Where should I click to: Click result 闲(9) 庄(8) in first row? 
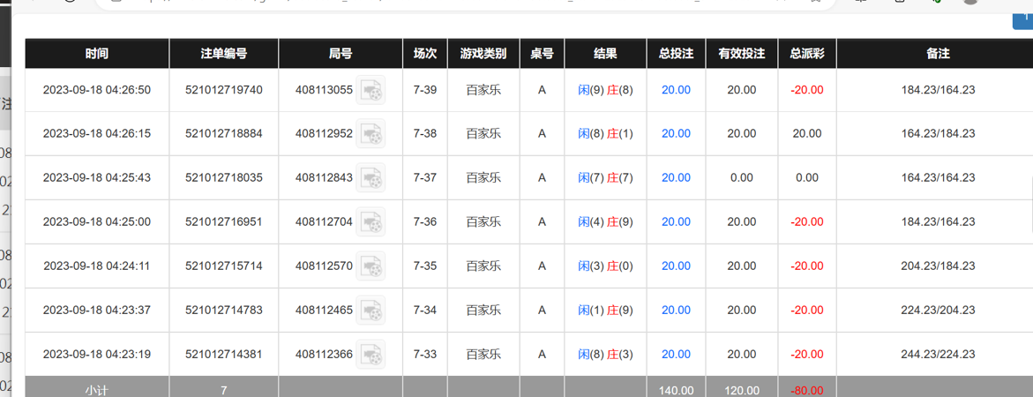pos(605,90)
